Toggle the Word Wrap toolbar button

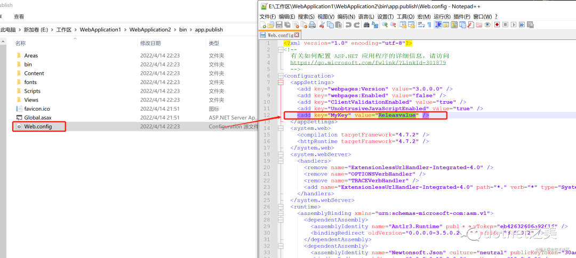coord(421,25)
